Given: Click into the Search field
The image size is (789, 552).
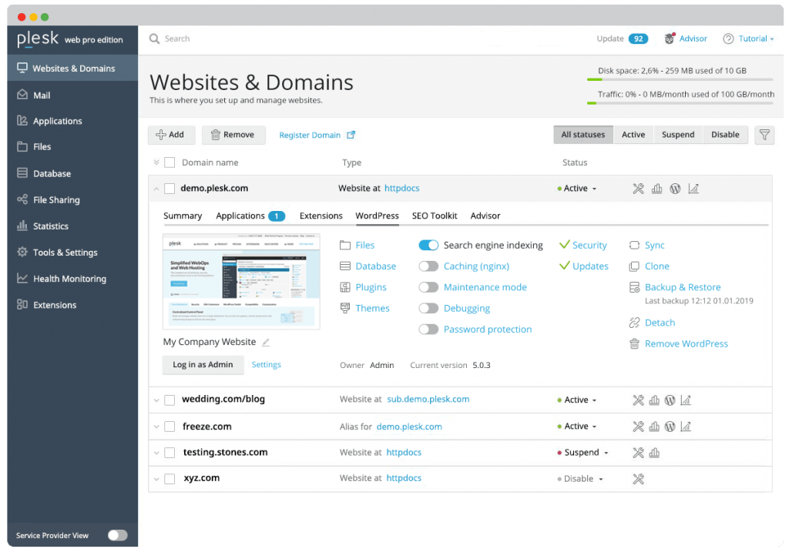Looking at the screenshot, I should coord(177,38).
